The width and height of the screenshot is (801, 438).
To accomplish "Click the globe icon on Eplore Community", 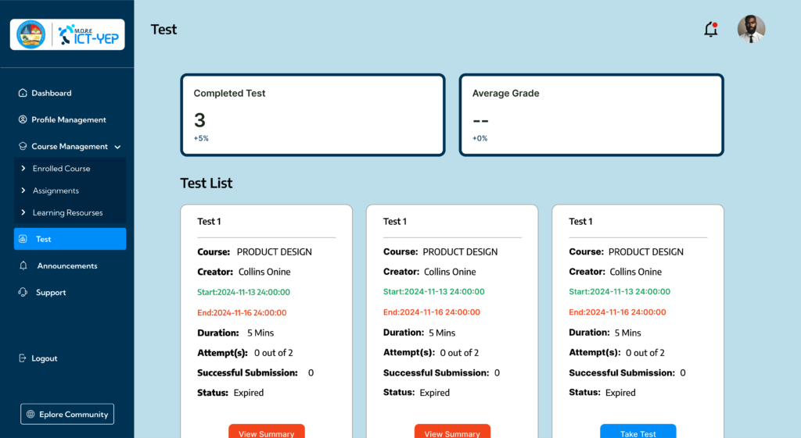I will coord(31,415).
